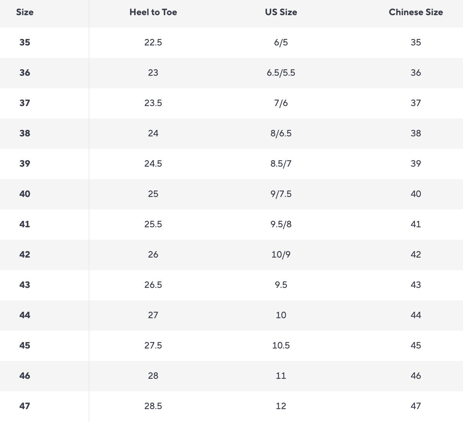
Task: Select Chinese size 47 in last column
Action: click(x=416, y=406)
